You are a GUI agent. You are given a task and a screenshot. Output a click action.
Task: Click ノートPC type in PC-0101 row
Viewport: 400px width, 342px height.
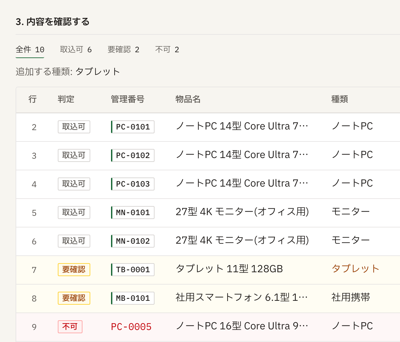pyautogui.click(x=352, y=126)
